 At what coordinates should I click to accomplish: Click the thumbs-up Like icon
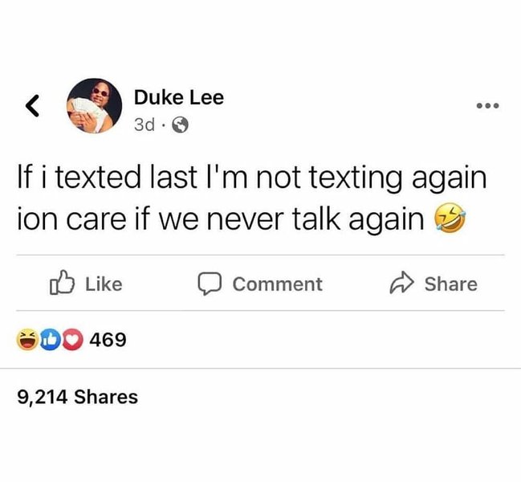tap(62, 283)
